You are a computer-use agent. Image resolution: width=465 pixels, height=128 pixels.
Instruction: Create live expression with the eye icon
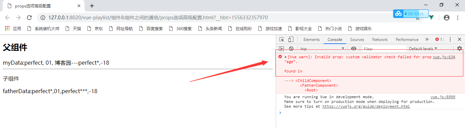coord(354,49)
